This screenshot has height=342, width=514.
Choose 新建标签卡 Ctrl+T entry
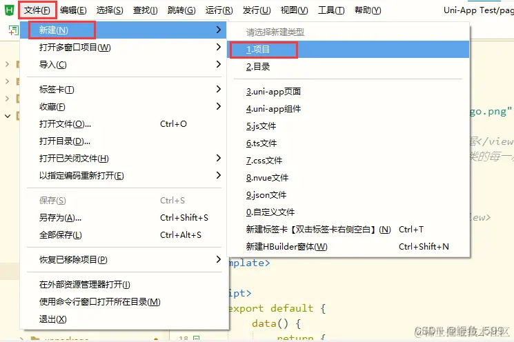click(x=348, y=230)
